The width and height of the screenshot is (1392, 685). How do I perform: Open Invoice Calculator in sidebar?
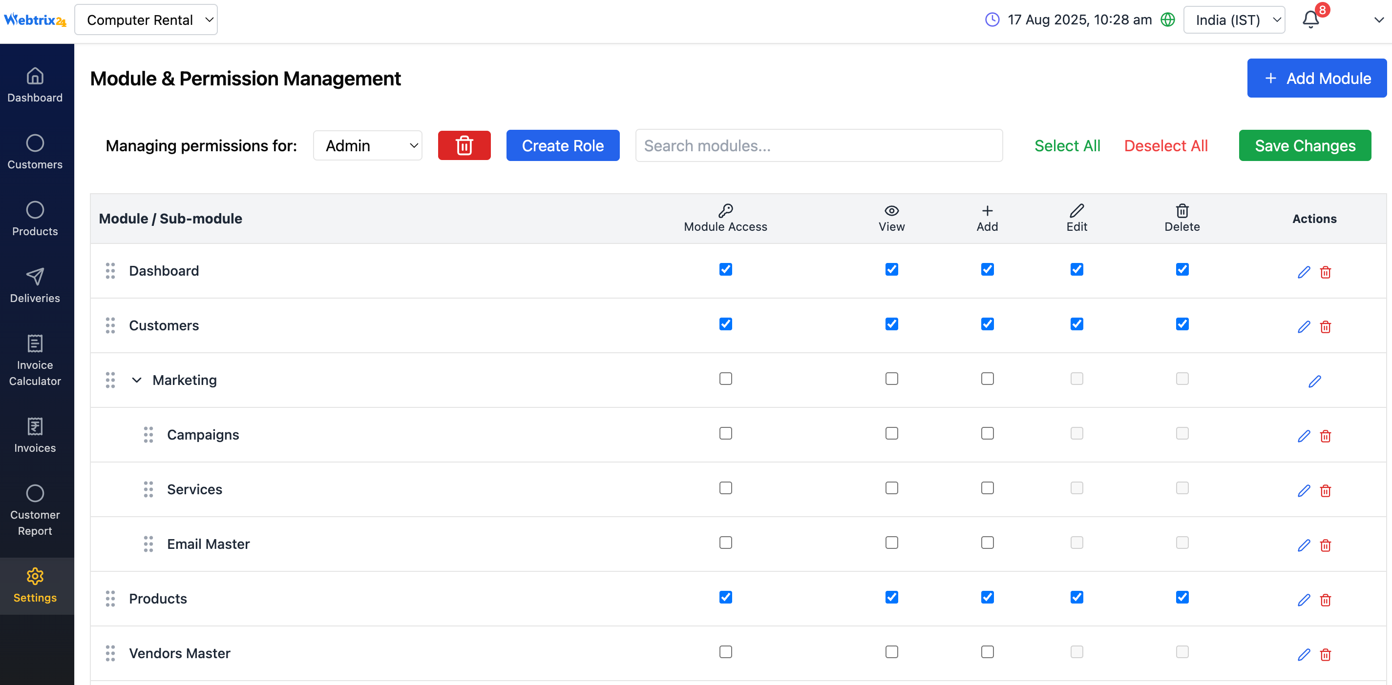coord(35,360)
